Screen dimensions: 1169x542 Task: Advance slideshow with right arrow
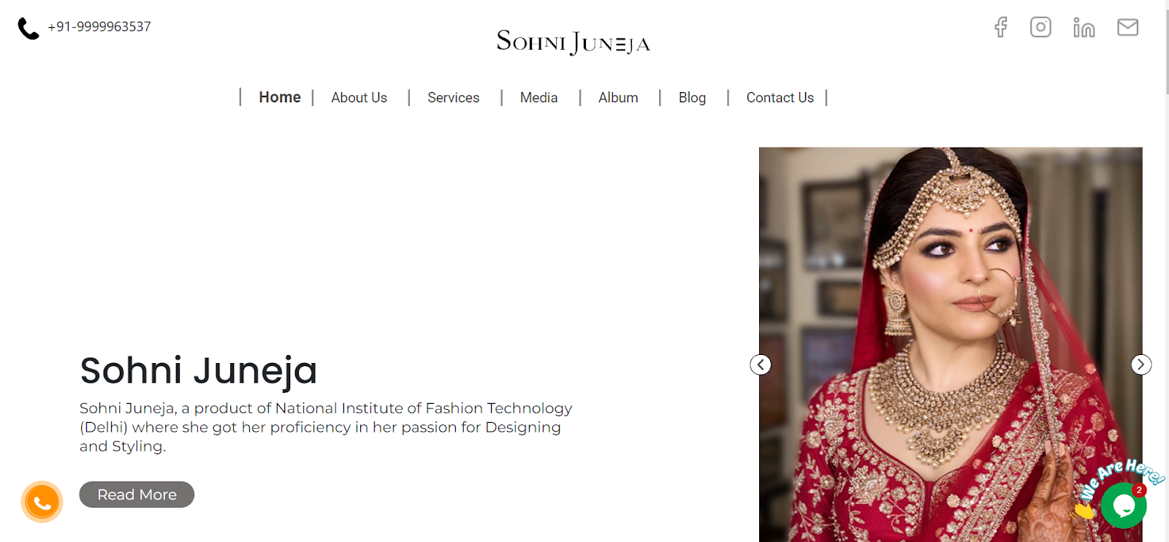point(1141,364)
